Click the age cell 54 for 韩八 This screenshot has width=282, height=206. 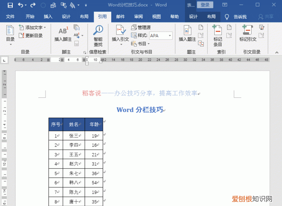tap(94, 183)
